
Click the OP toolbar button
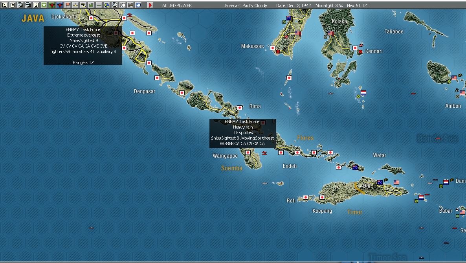(123, 5)
